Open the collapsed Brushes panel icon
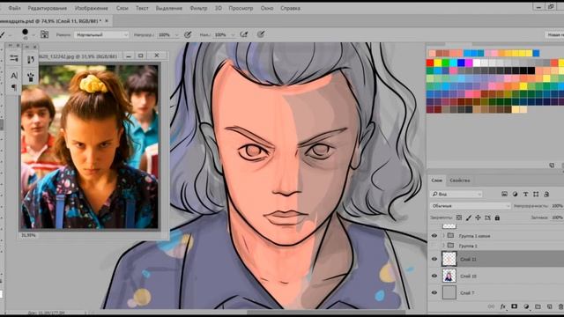Image resolution: width=564 pixels, height=317 pixels. [x=31, y=59]
